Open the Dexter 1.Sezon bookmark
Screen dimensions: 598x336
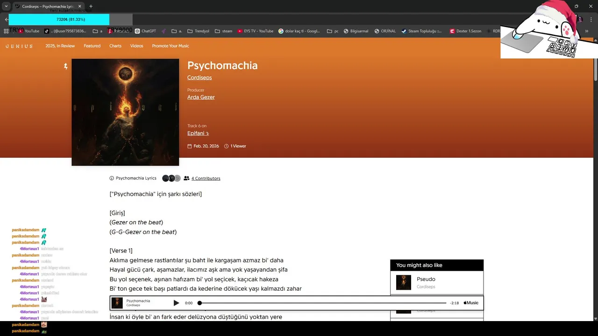click(466, 31)
